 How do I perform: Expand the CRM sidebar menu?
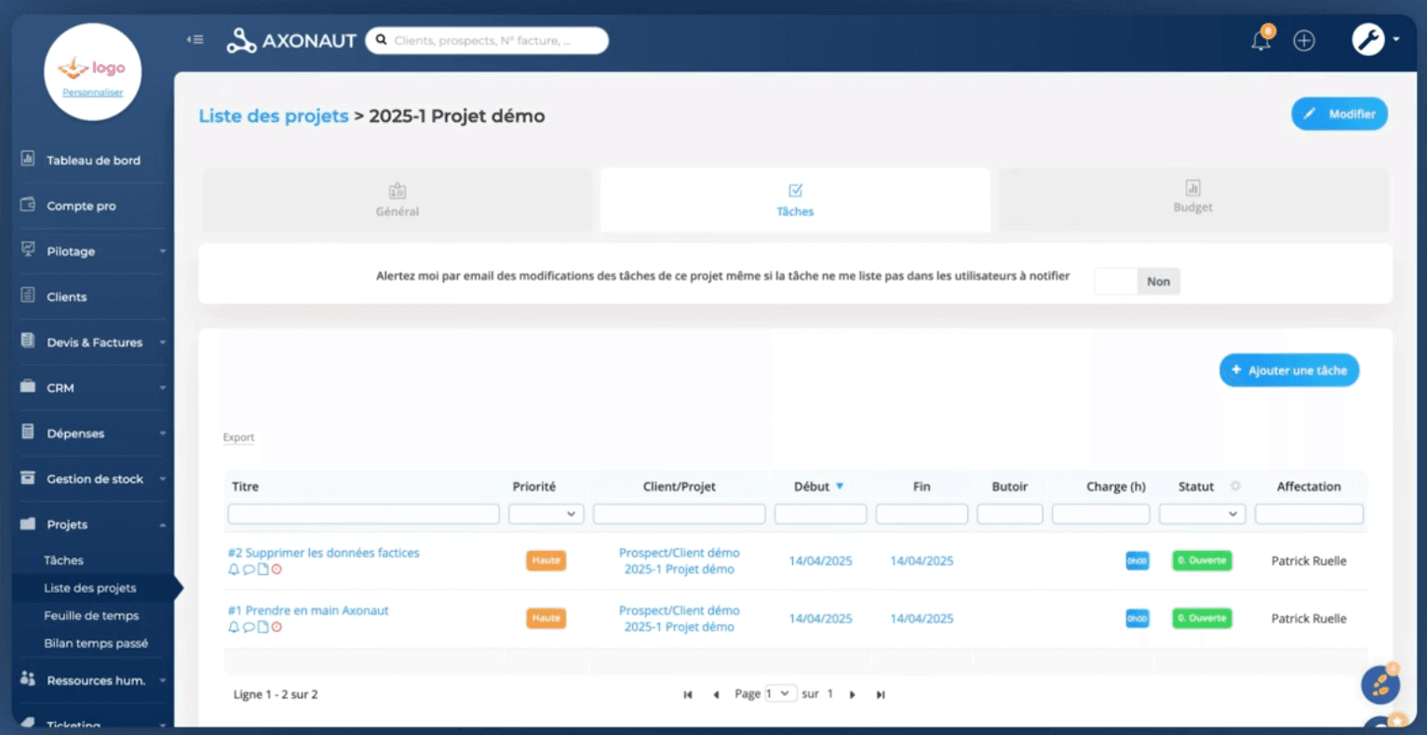[92, 388]
